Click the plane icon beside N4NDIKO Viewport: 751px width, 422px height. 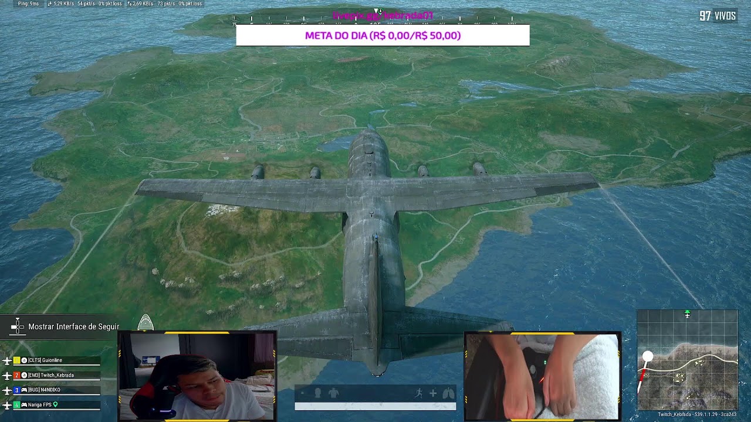[7, 390]
